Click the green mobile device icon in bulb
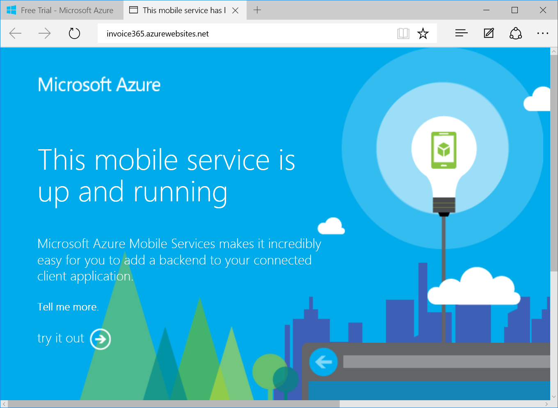Image resolution: width=558 pixels, height=408 pixels. [444, 150]
